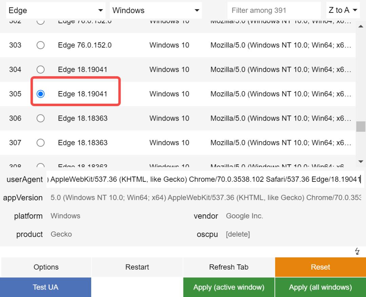
Task: Select the radio button in row 304
Action: pos(40,69)
